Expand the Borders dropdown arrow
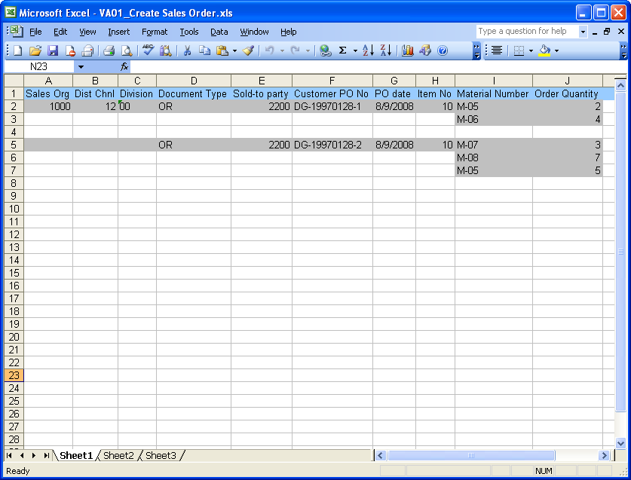Image resolution: width=631 pixels, height=480 pixels. point(531,50)
